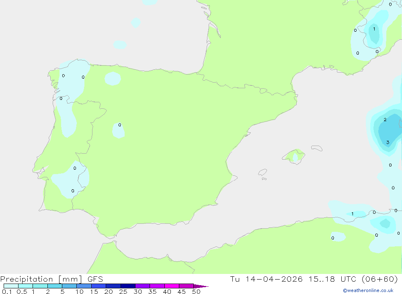Select the 5–10 mm legend color swatch
The image size is (402, 294).
point(69,286)
